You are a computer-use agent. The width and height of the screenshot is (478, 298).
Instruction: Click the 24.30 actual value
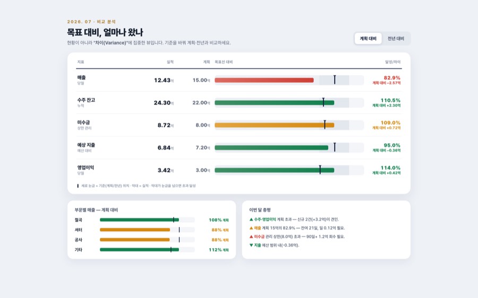[x=164, y=103]
